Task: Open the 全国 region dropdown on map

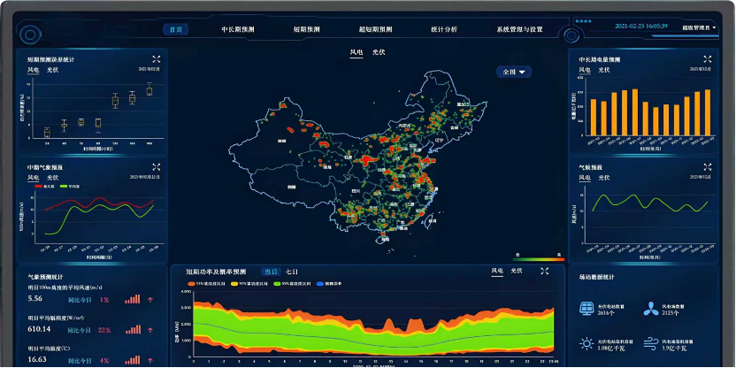Action: click(x=514, y=72)
